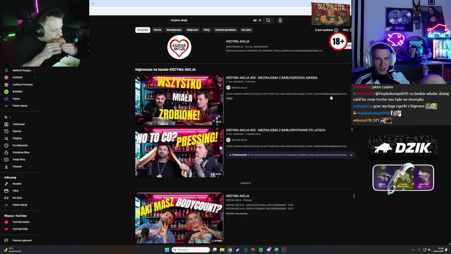This screenshot has width=451, height=254.
Task: Open Na żywo under Odkrywaj in sidebar
Action: tap(17, 198)
